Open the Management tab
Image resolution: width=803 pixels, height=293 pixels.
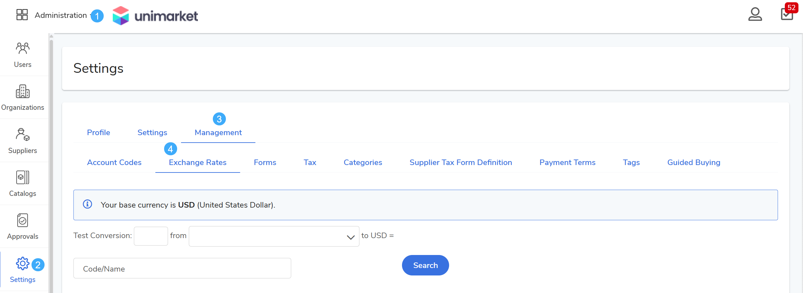coord(218,133)
